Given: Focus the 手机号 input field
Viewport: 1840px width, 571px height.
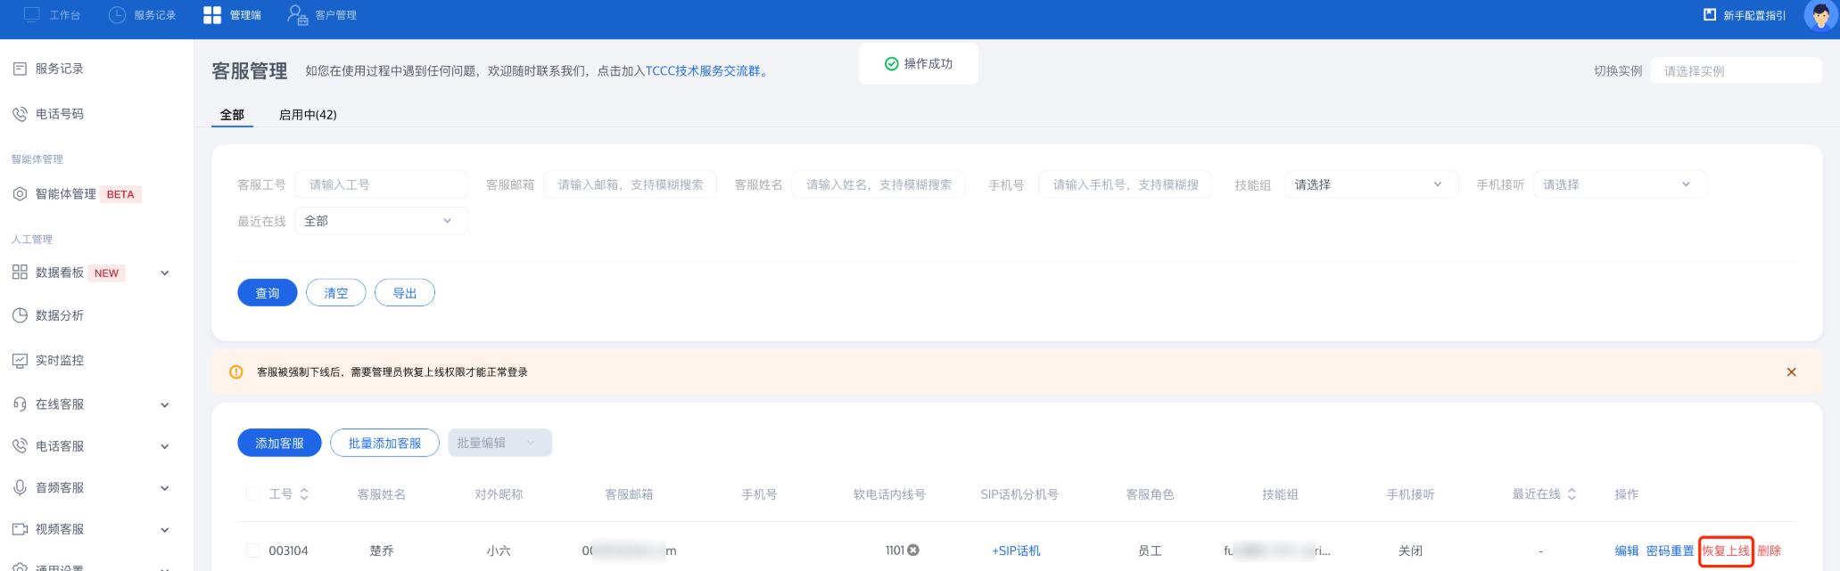Looking at the screenshot, I should [x=1125, y=184].
